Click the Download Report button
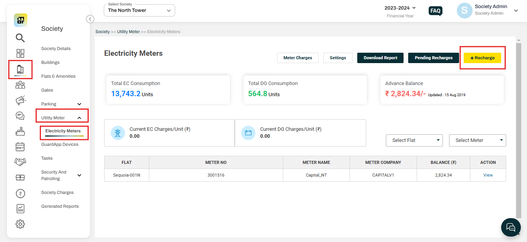Image resolution: width=527 pixels, height=242 pixels. [380, 58]
